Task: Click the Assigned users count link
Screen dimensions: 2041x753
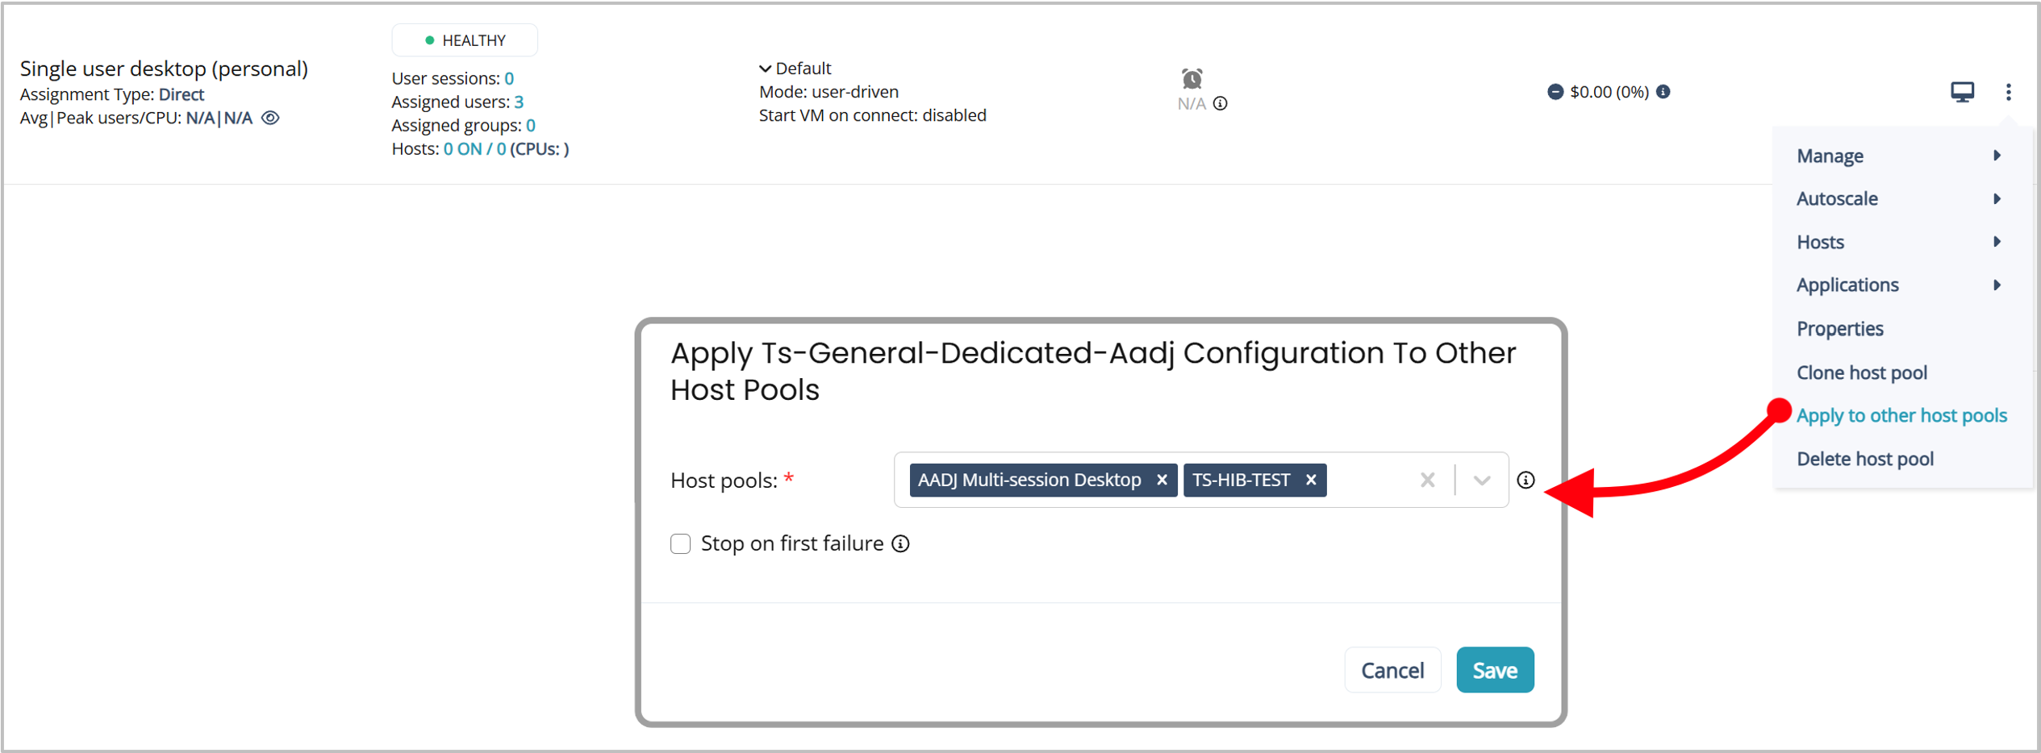Action: [519, 102]
